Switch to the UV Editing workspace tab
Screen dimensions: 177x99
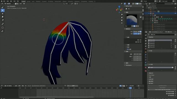(x=50, y=1)
